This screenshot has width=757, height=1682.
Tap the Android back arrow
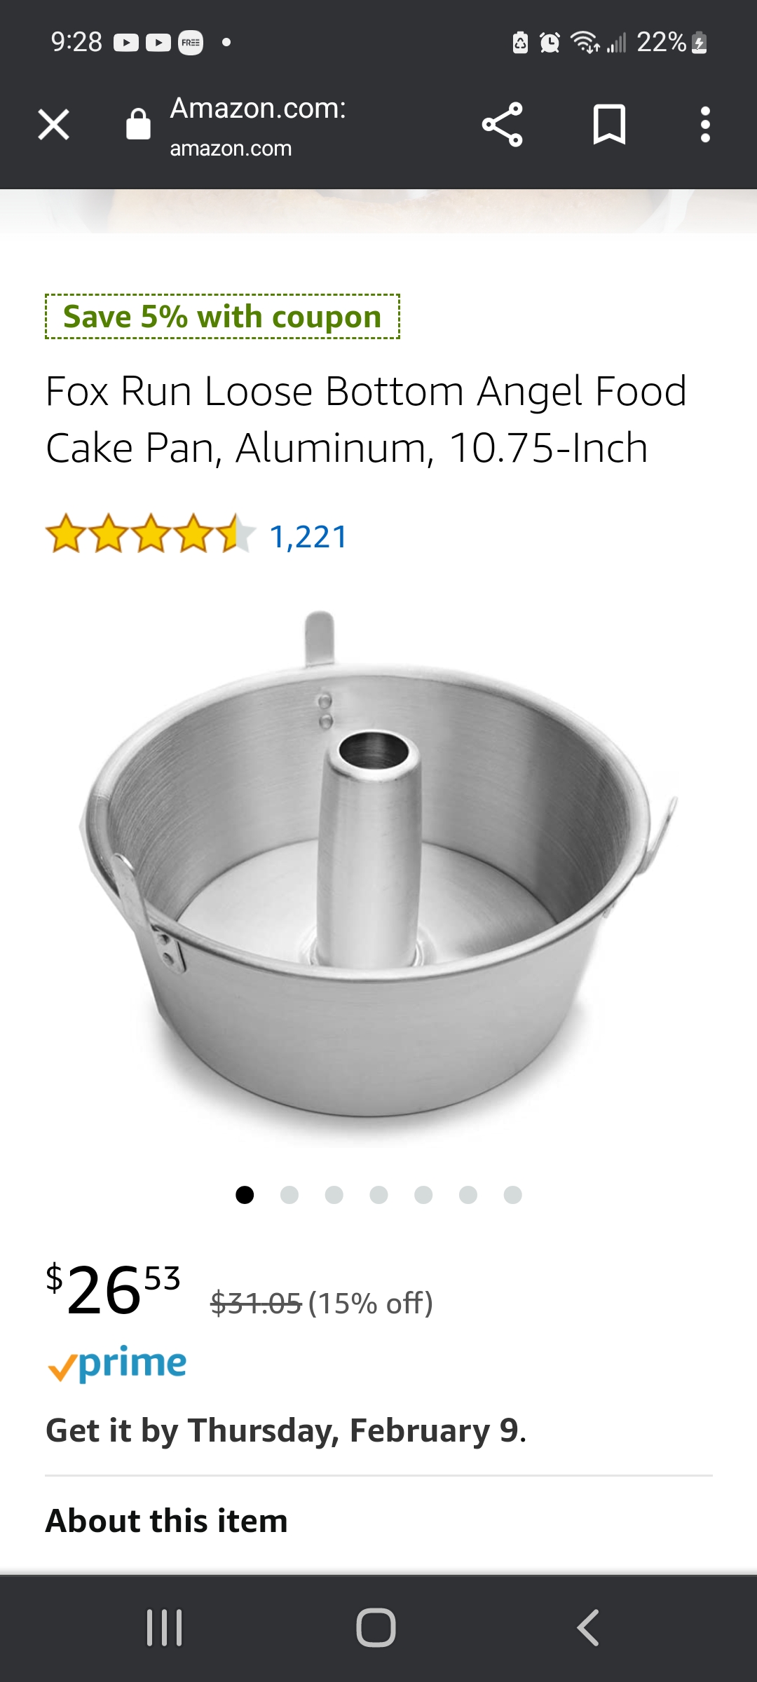(x=588, y=1627)
